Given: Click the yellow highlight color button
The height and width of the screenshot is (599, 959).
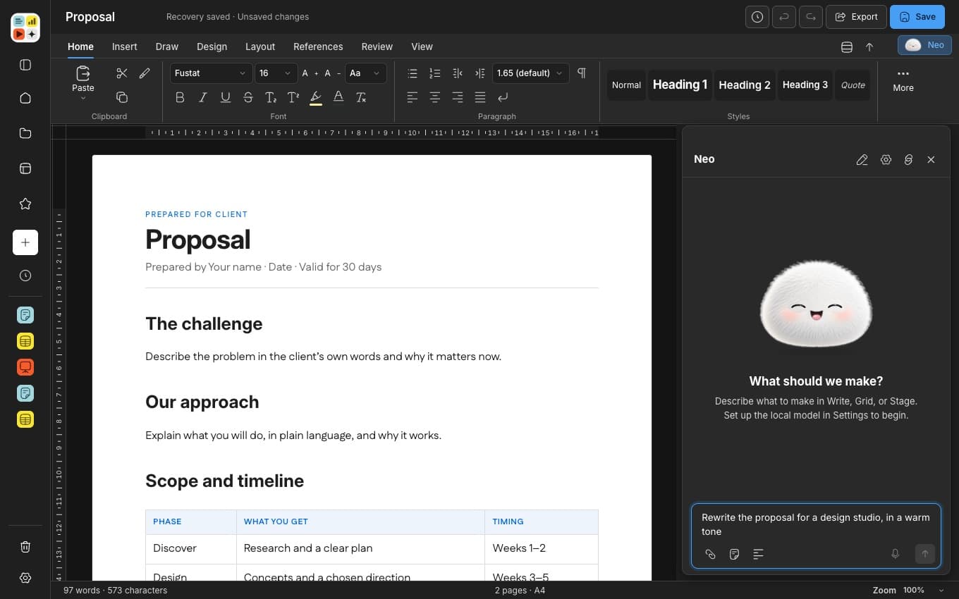Looking at the screenshot, I should coord(315,97).
